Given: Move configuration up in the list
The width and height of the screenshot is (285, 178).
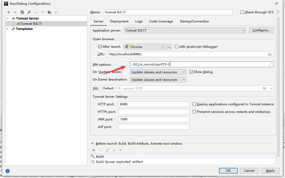Looking at the screenshot, I should [x=36, y=12].
